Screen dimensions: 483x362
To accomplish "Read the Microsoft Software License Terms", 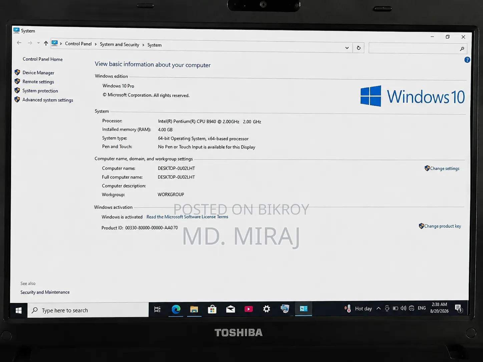I will [187, 217].
